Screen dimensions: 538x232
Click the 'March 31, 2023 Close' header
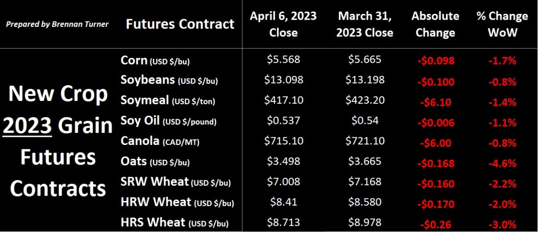click(365, 24)
